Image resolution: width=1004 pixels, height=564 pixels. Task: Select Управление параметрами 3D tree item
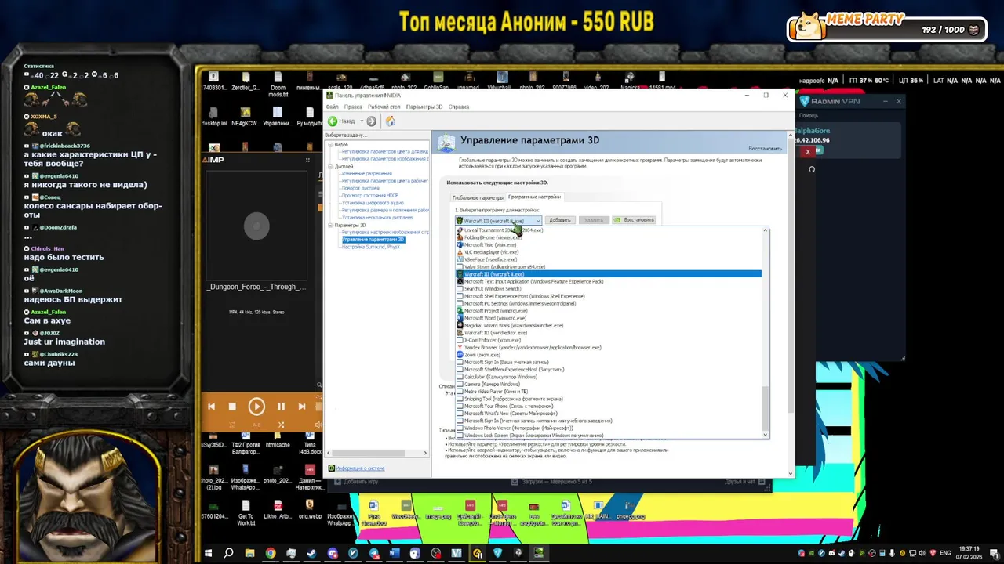tap(373, 240)
